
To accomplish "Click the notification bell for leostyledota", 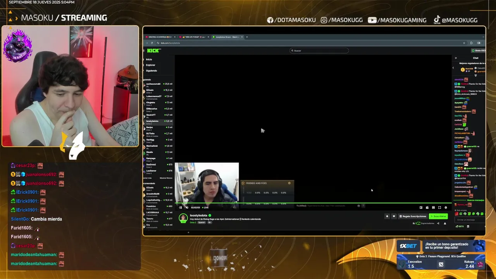I will (387, 216).
